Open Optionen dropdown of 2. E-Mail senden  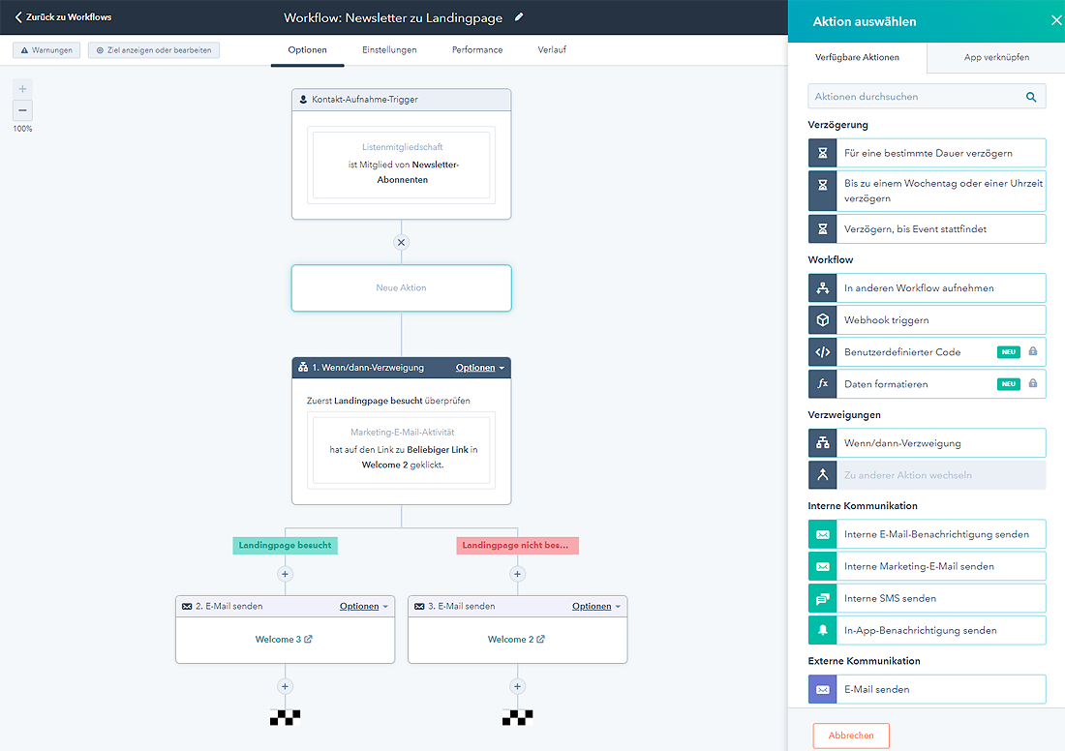364,607
